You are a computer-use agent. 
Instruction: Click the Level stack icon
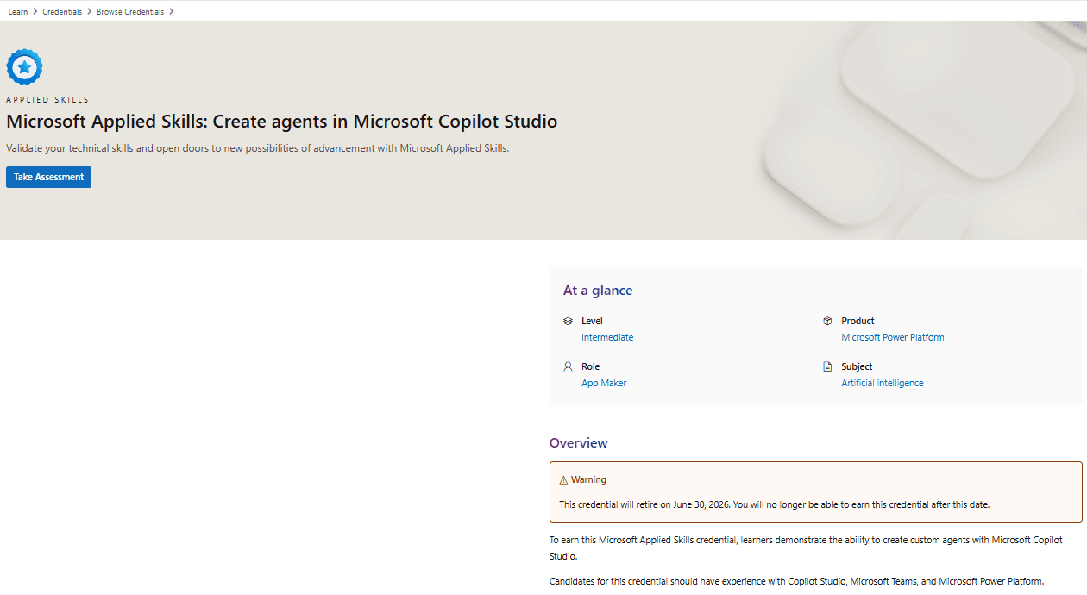click(x=568, y=321)
